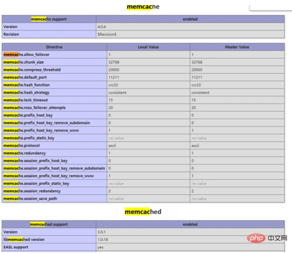Screen dimensions: 292x253
Task: Select memcache.lock_timeout directive name
Action: pyautogui.click(x=26, y=100)
